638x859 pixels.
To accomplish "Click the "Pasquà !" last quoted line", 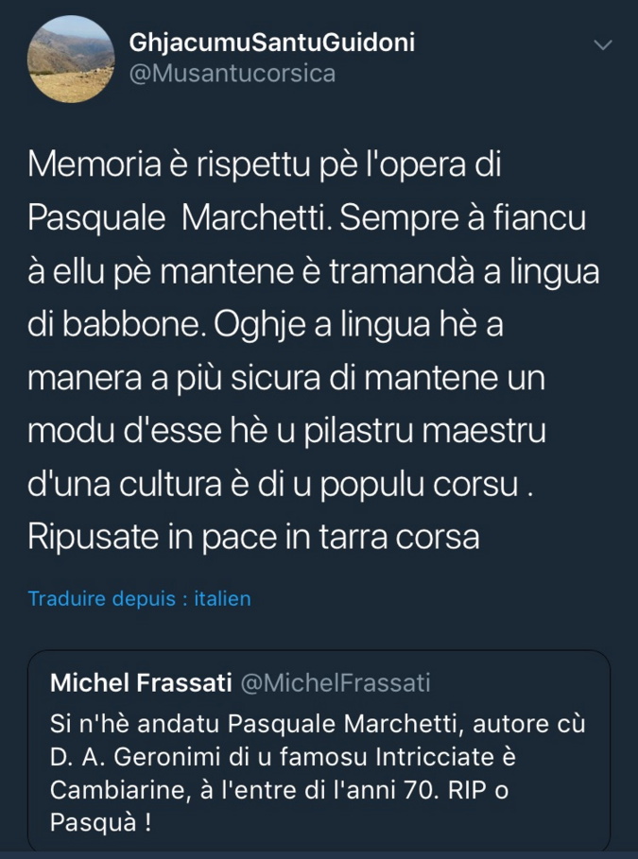I will pyautogui.click(x=100, y=822).
